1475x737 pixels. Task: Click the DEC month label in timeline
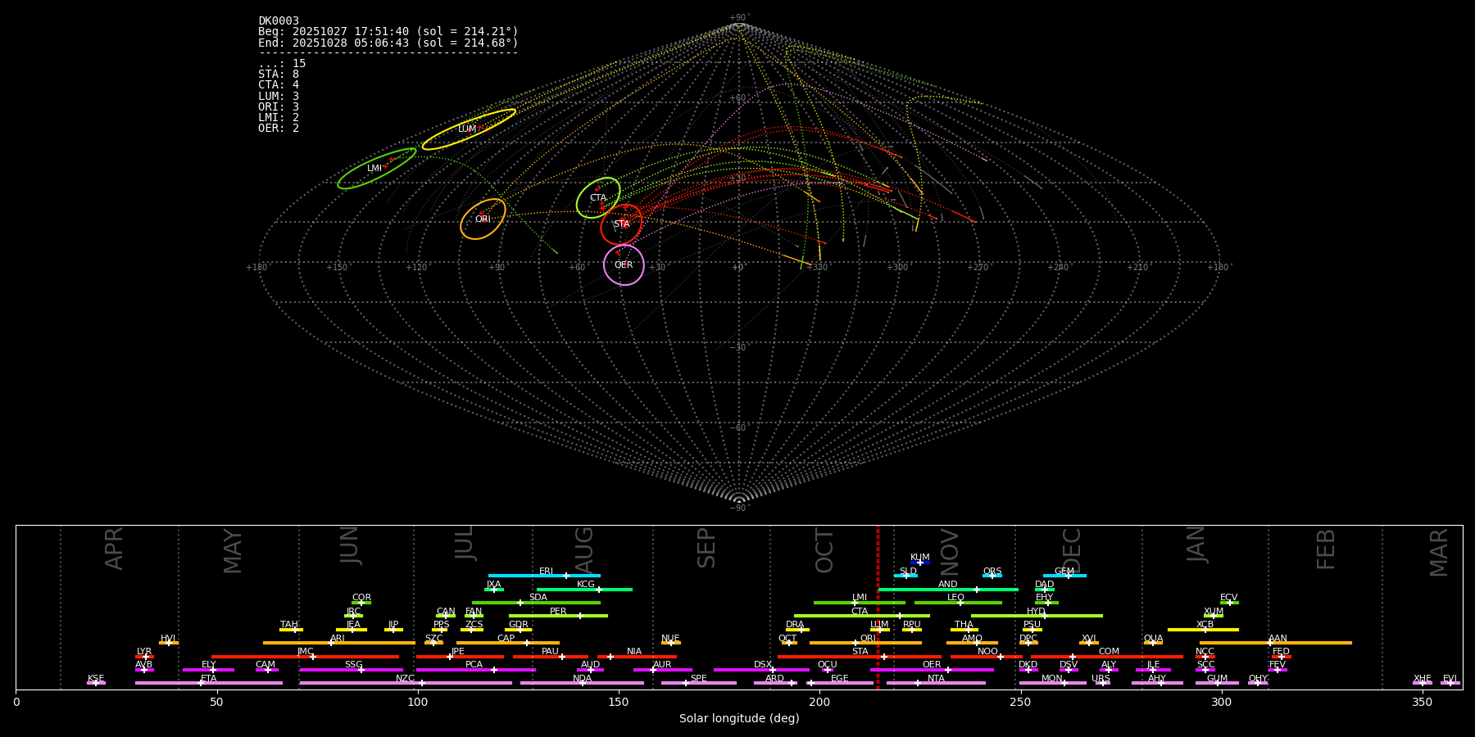pos(1072,549)
